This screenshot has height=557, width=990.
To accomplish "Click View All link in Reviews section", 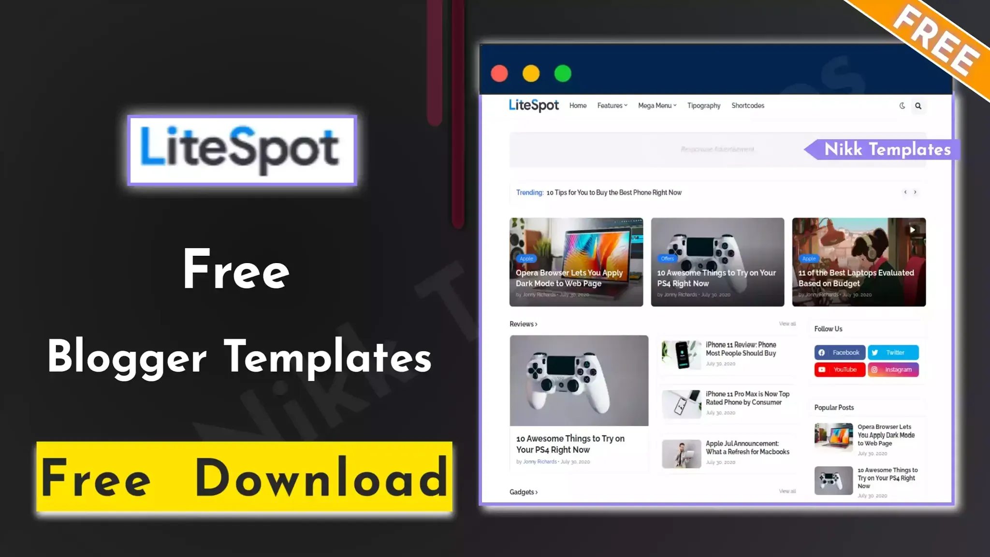I will click(786, 323).
